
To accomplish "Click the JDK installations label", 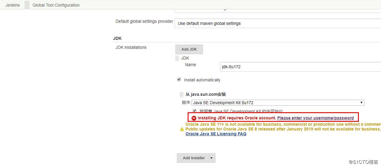I will (131, 47).
